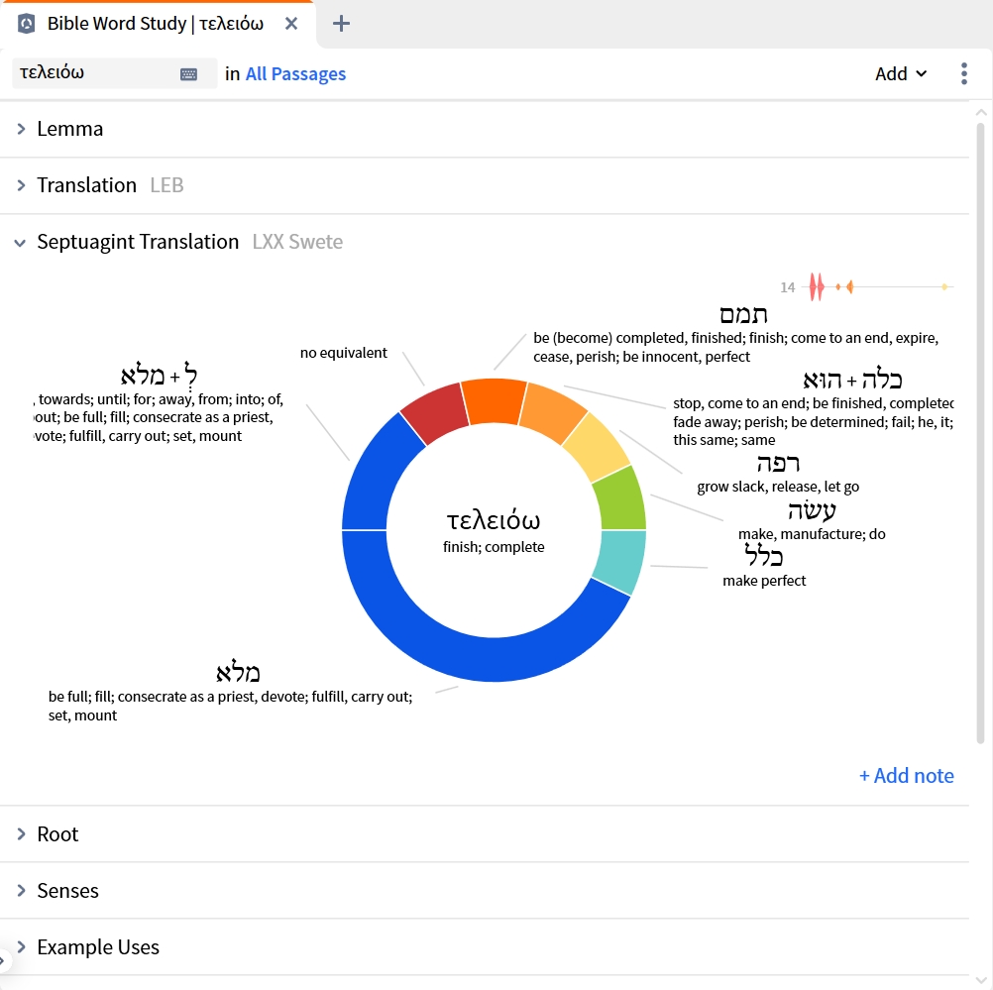
Task: Click the Add note link
Action: [x=906, y=775]
